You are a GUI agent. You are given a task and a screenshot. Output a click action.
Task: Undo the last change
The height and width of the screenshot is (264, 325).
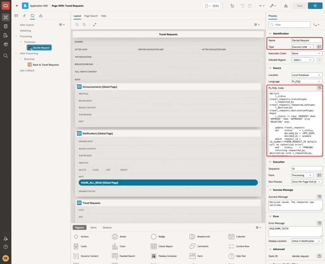(x=242, y=6)
